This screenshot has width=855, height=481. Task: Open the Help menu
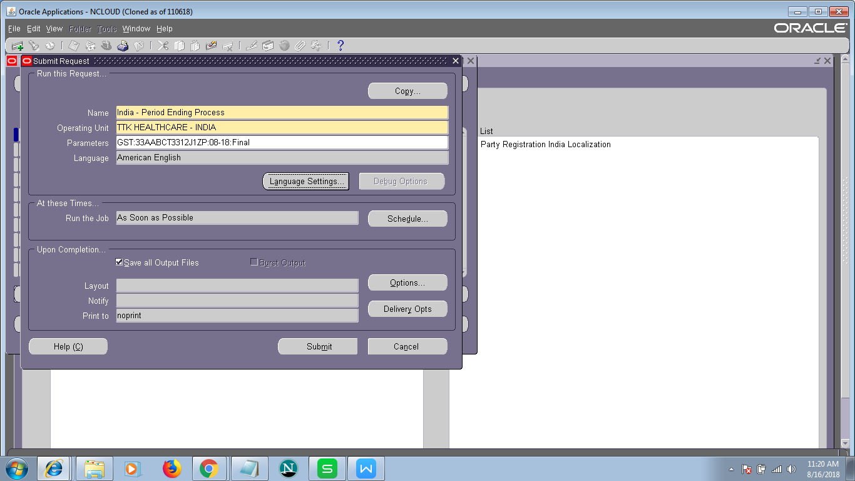[x=165, y=29]
